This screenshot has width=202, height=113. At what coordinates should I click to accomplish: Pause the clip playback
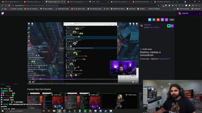[30, 82]
